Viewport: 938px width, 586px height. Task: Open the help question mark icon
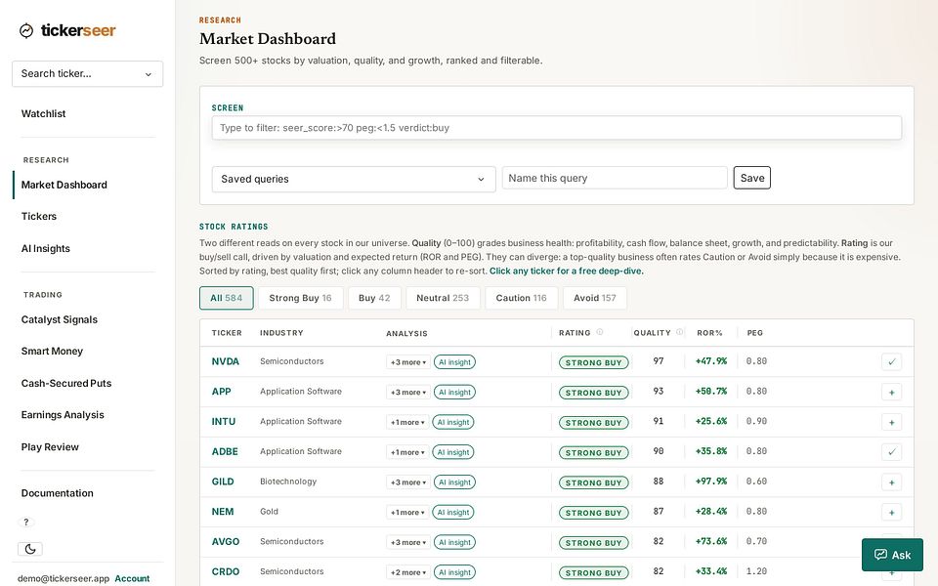point(26,522)
